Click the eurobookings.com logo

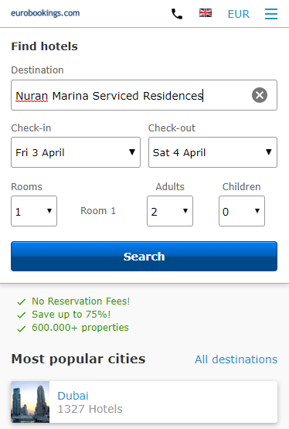tap(46, 13)
